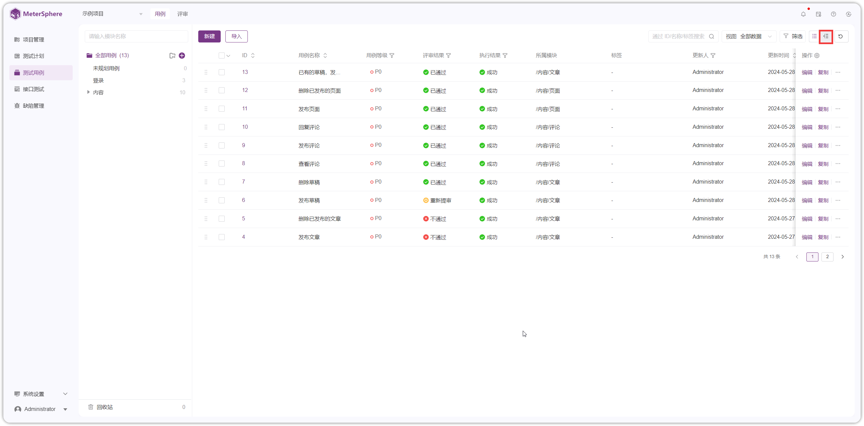864x426 pixels.
Task: Check the box for case 8
Action: click(x=222, y=164)
